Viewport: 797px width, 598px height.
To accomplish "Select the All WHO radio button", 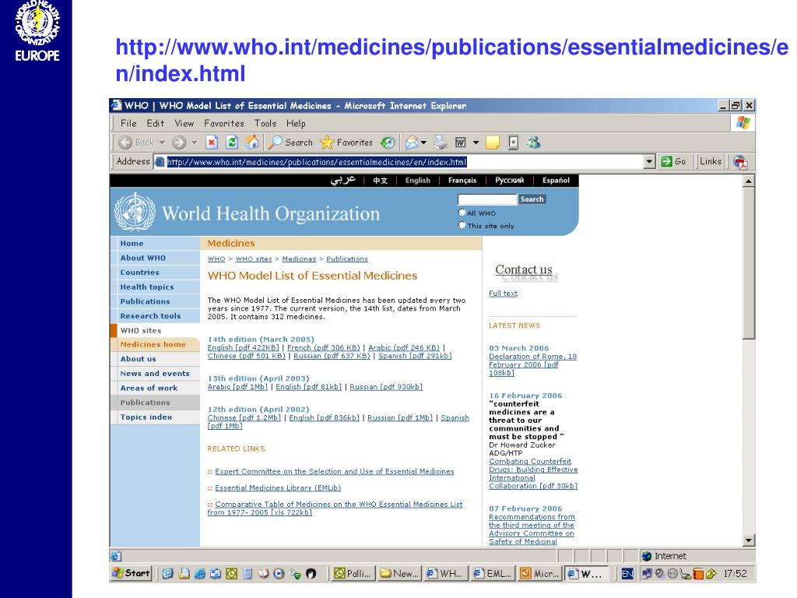I will tap(462, 213).
